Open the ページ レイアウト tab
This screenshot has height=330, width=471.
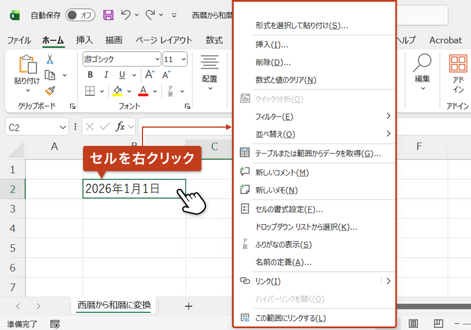point(164,40)
